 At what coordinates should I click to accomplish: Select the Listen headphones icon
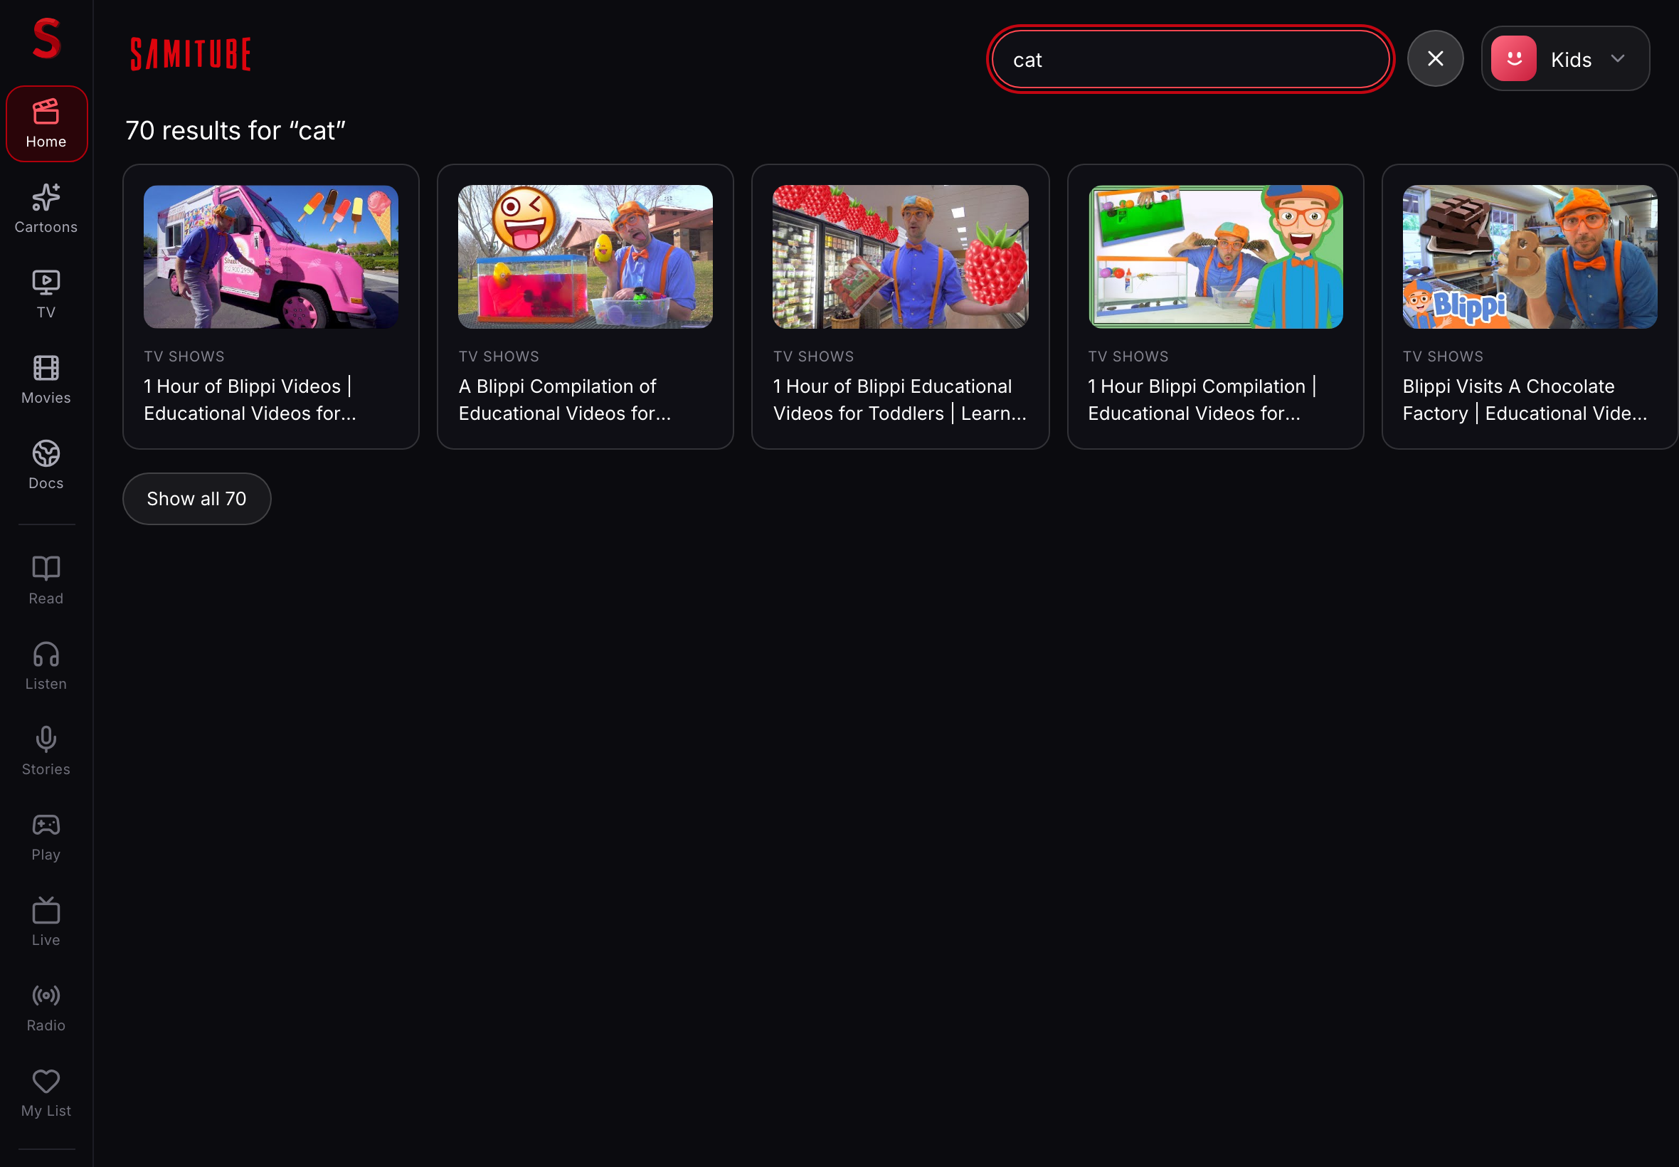[46, 655]
